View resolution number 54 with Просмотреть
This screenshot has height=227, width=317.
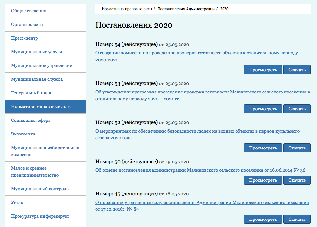click(x=263, y=70)
